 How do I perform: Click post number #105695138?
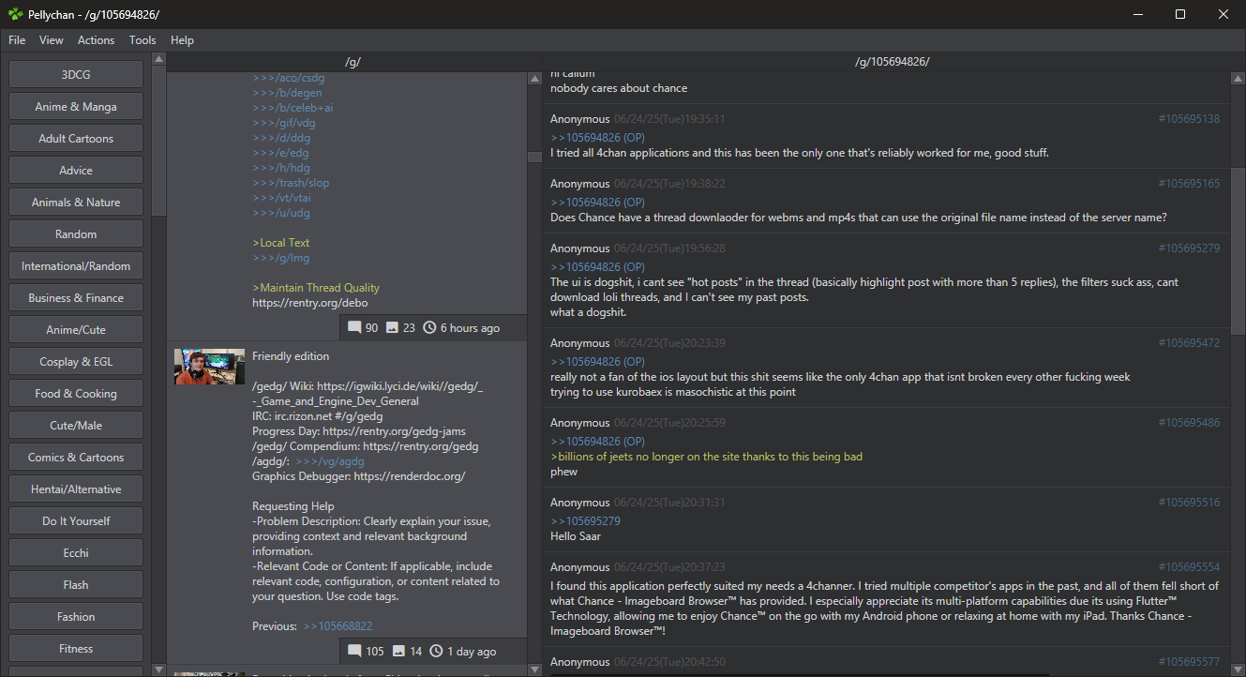1189,119
